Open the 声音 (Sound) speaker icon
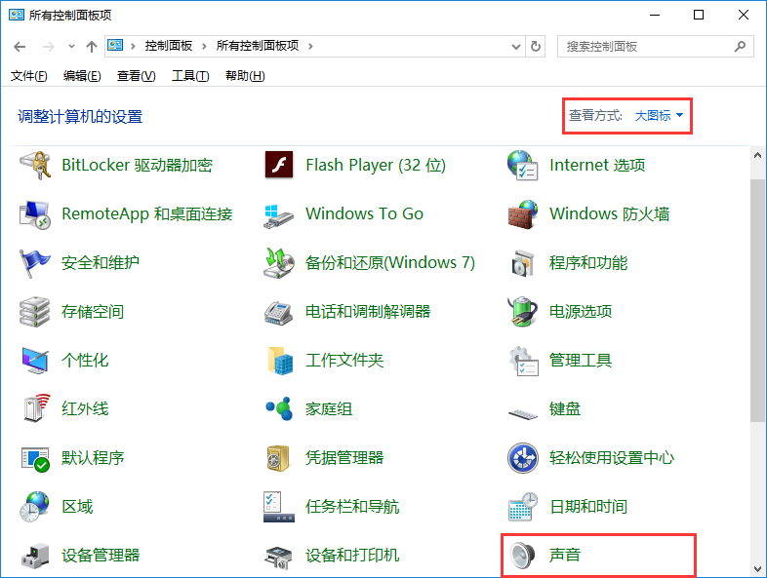 pos(523,556)
